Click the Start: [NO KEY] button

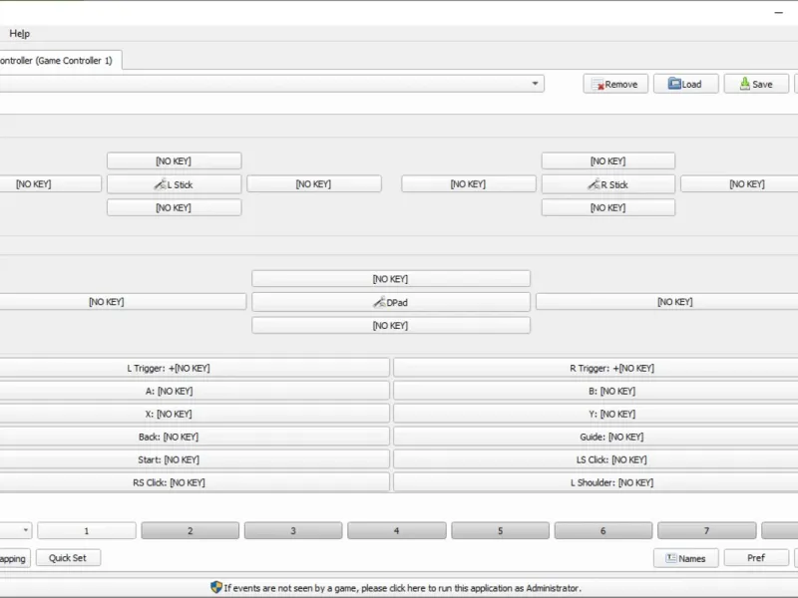(x=195, y=459)
